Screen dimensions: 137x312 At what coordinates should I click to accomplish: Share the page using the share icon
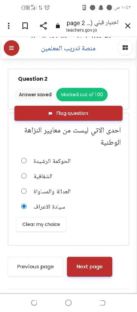pyautogui.click(x=43, y=26)
